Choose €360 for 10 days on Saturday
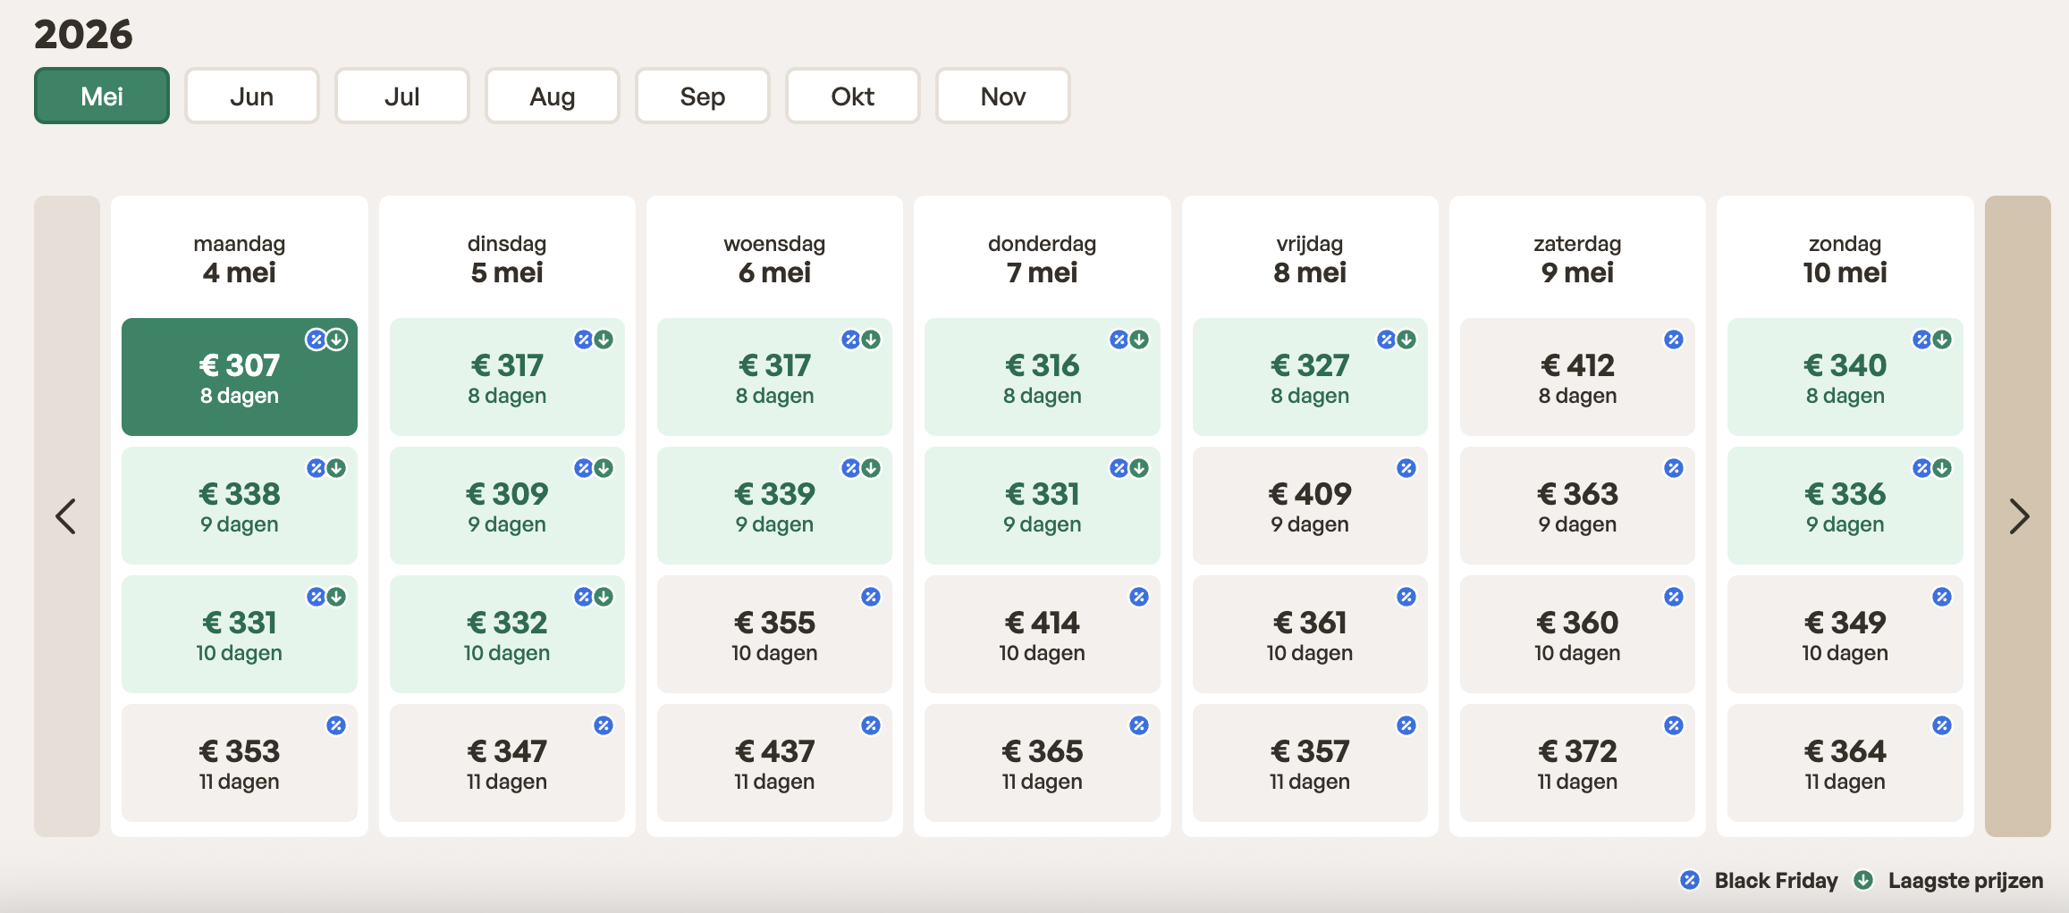The width and height of the screenshot is (2069, 913). click(1576, 634)
